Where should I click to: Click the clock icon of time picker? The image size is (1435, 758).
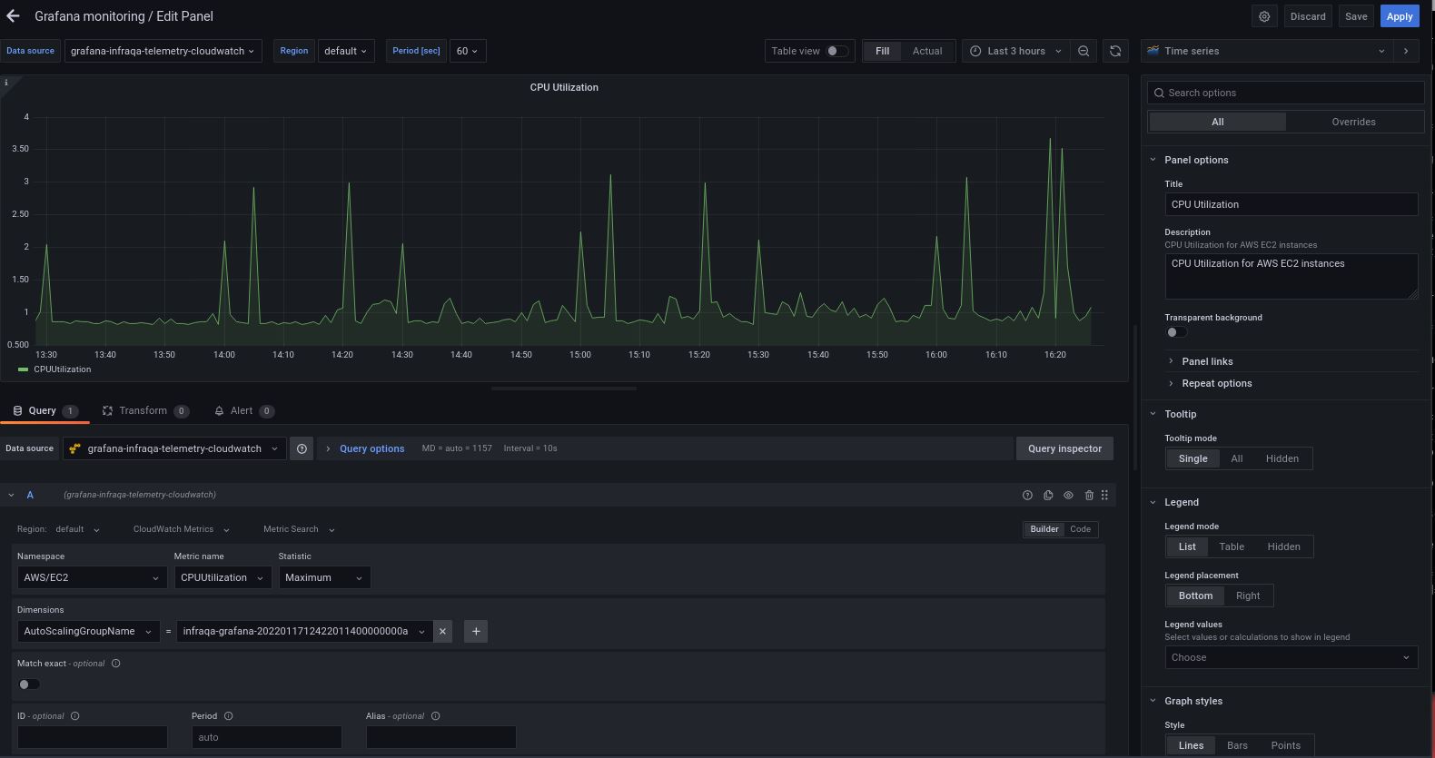pos(975,51)
